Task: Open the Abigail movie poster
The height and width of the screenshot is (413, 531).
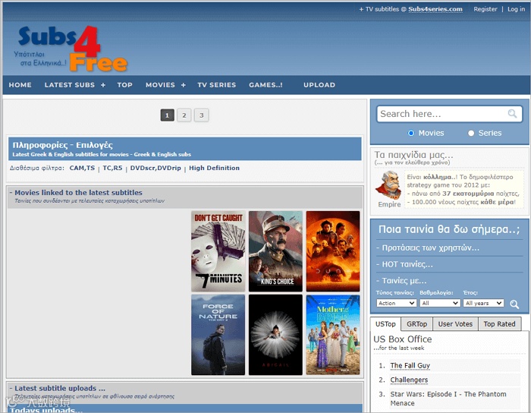Action: pyautogui.click(x=275, y=335)
